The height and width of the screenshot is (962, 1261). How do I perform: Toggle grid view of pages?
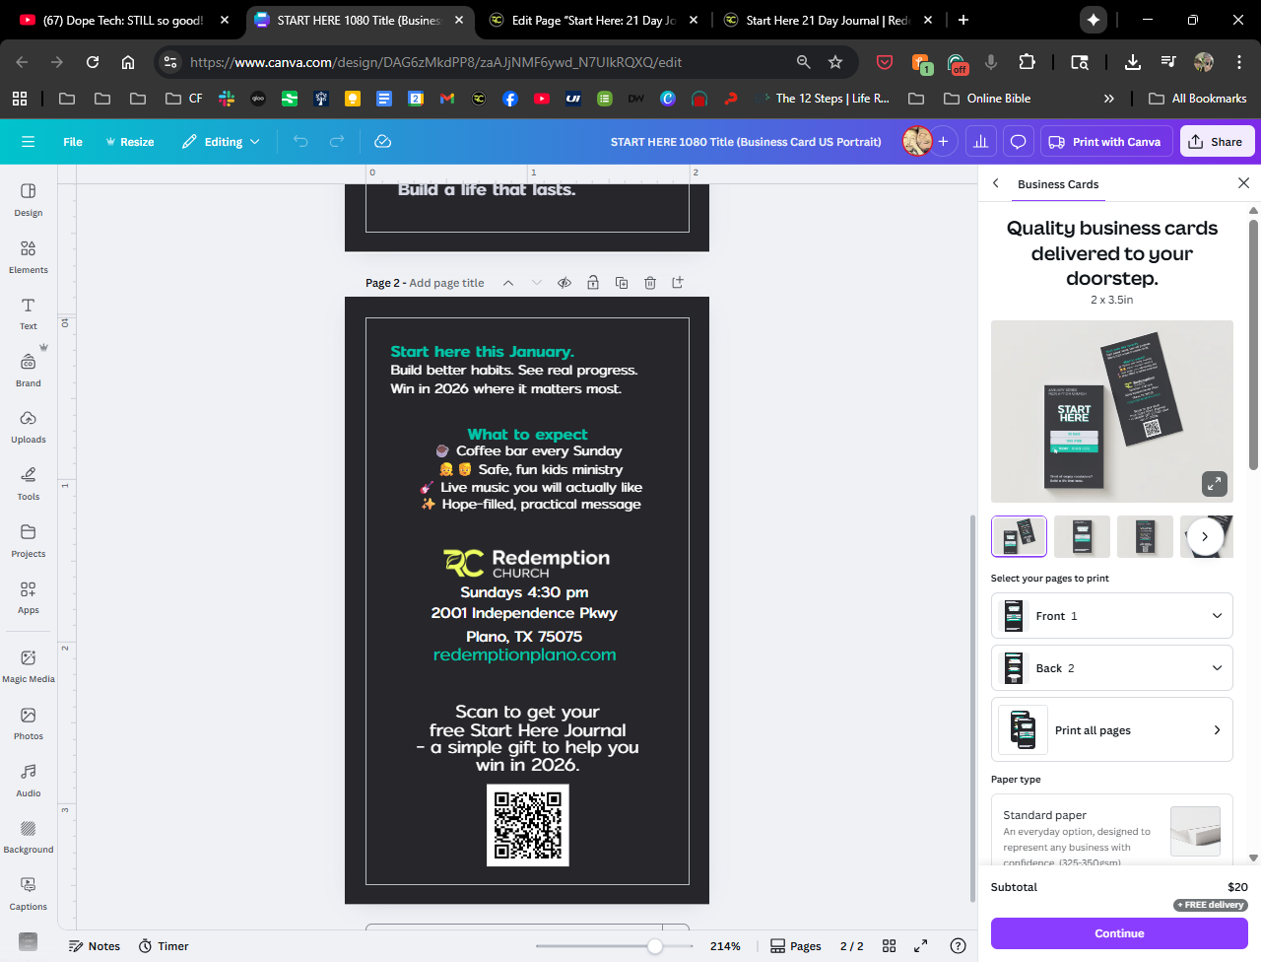[889, 946]
